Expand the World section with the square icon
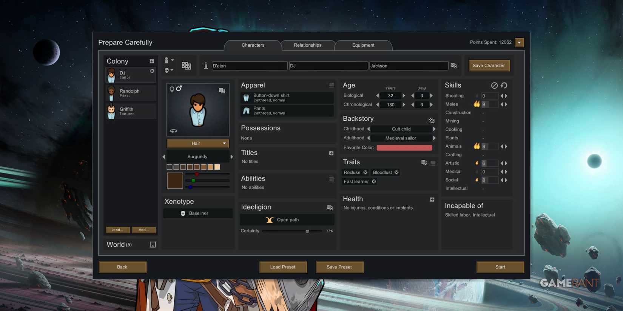This screenshot has height=311, width=623. [x=153, y=245]
